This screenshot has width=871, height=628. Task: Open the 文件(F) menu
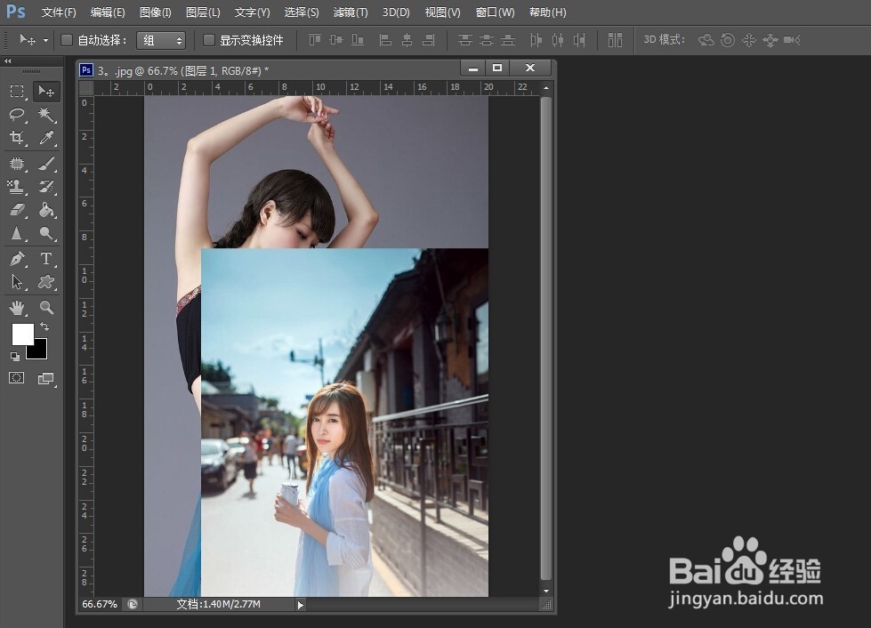59,12
